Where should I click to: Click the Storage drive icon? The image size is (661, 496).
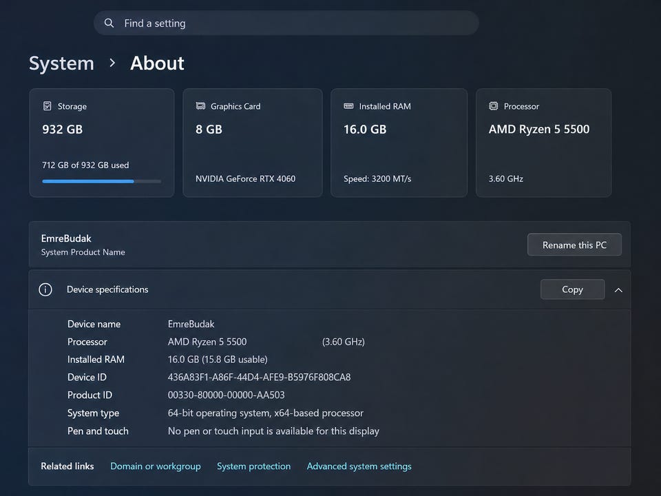[x=48, y=106]
